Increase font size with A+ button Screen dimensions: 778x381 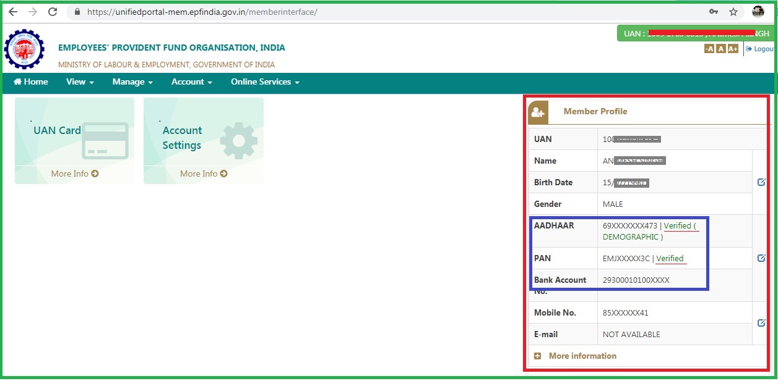click(733, 49)
